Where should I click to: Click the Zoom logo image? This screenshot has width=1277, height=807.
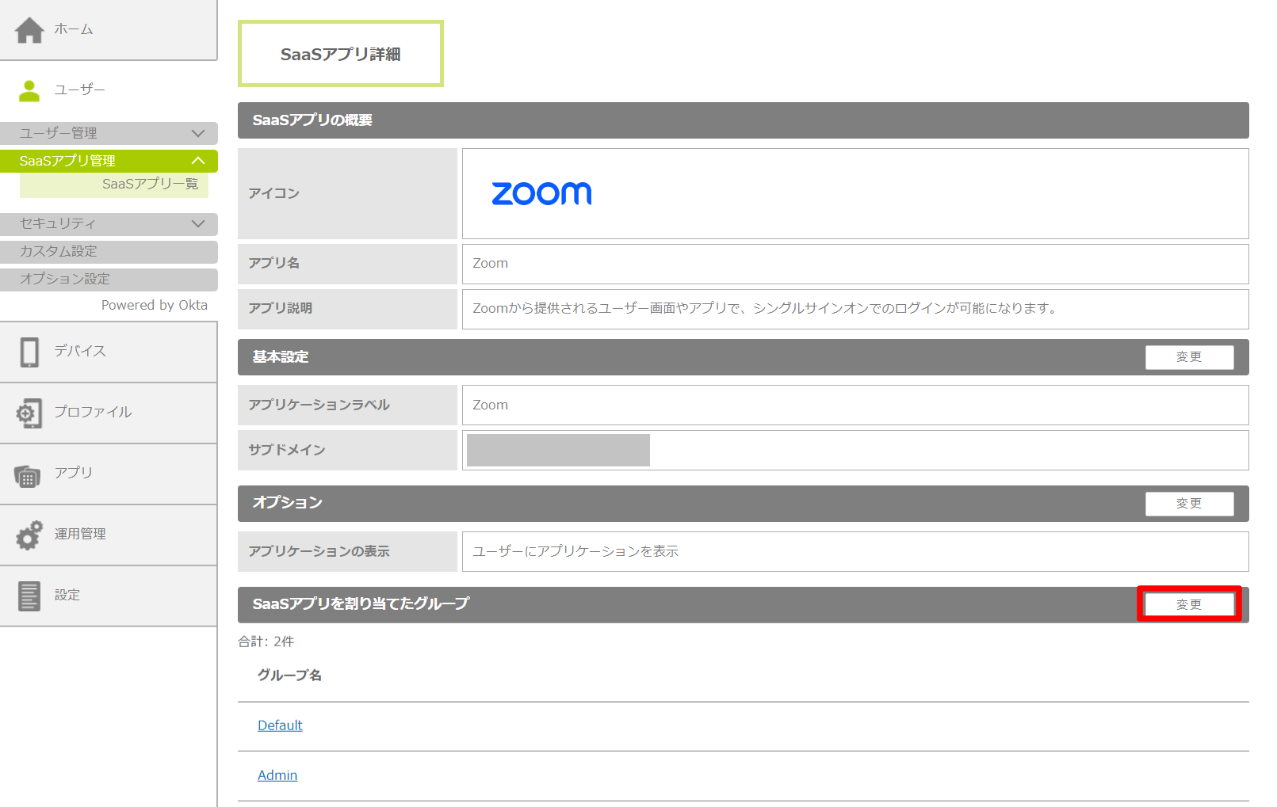coord(541,193)
